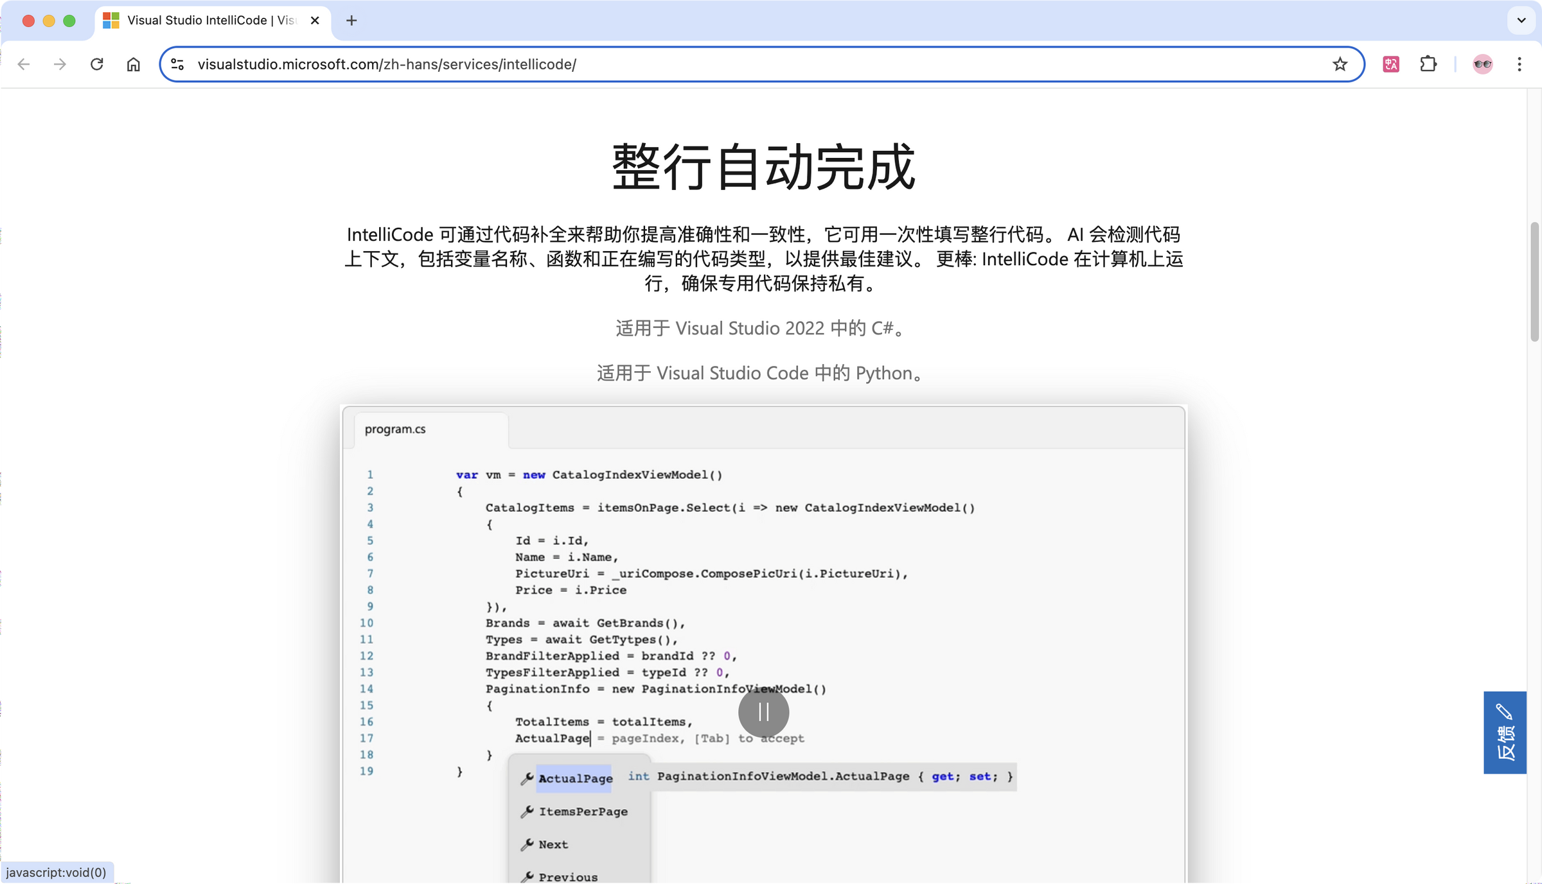Open the Chrome extensions puzzle icon
Image resolution: width=1542 pixels, height=884 pixels.
(x=1428, y=64)
